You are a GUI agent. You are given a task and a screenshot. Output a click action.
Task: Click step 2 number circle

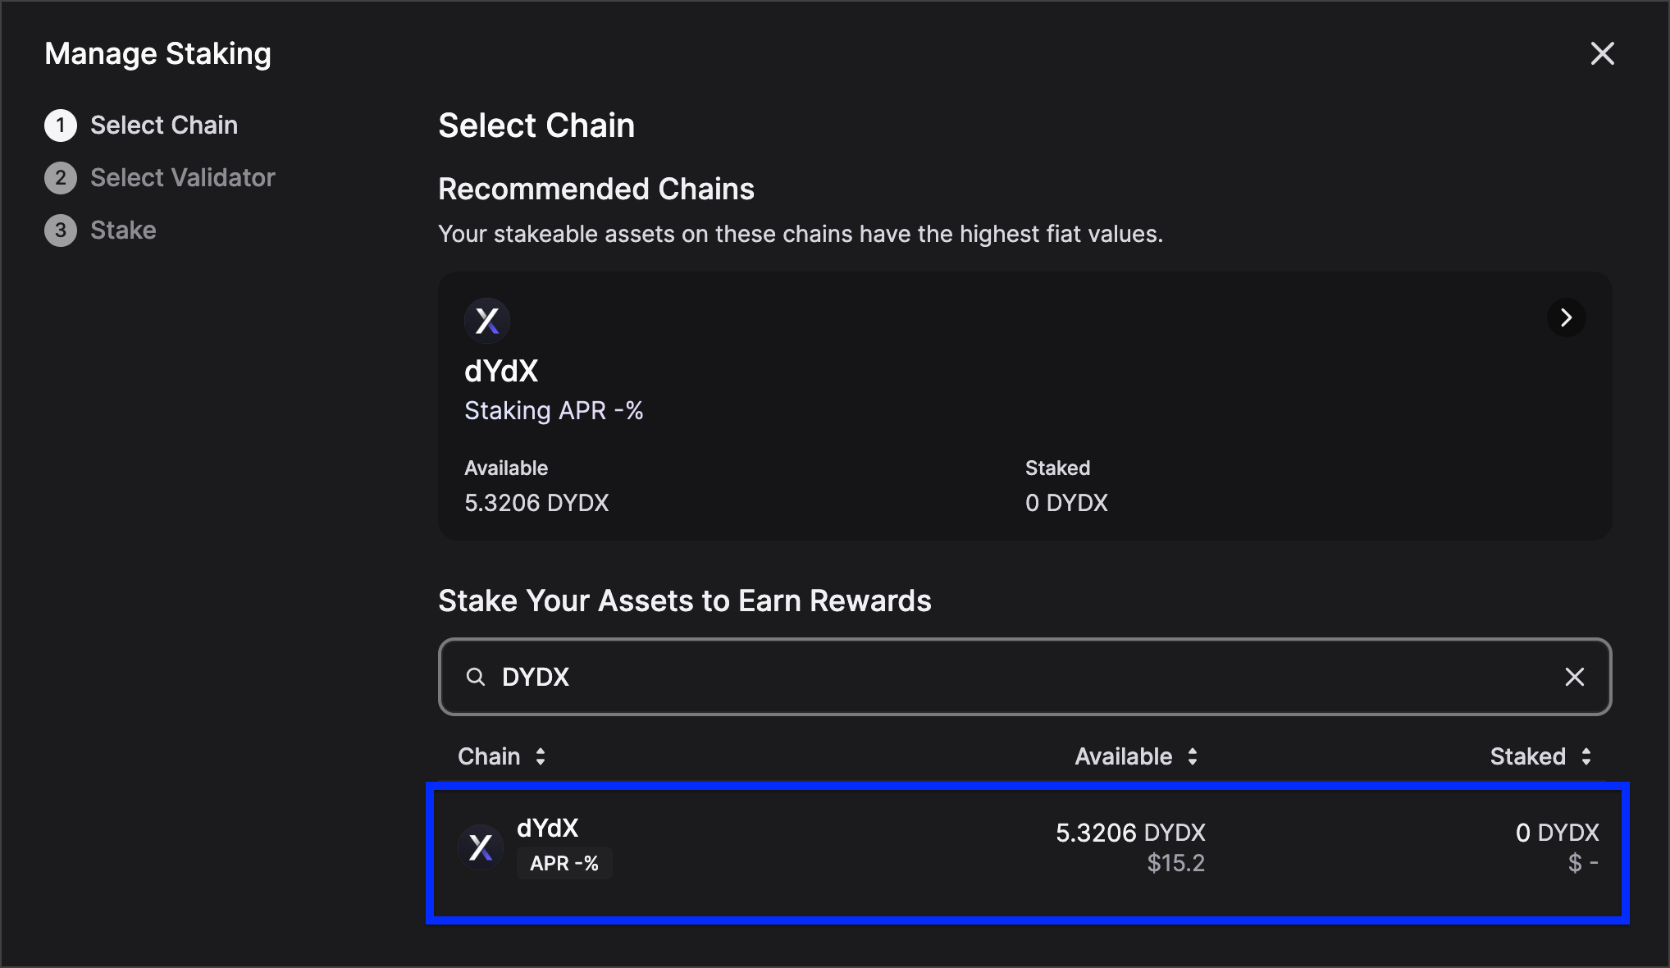[x=61, y=178]
